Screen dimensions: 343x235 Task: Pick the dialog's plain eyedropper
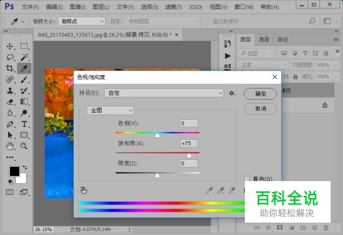tap(210, 190)
